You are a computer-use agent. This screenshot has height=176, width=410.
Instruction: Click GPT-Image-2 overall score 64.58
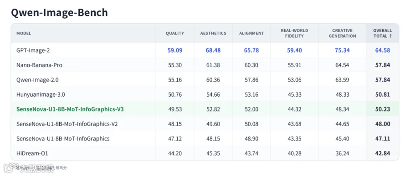click(x=383, y=50)
